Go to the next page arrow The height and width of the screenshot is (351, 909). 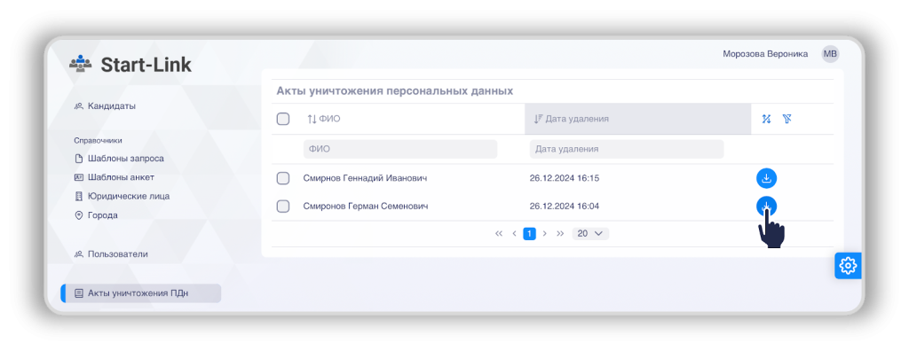[x=544, y=233]
